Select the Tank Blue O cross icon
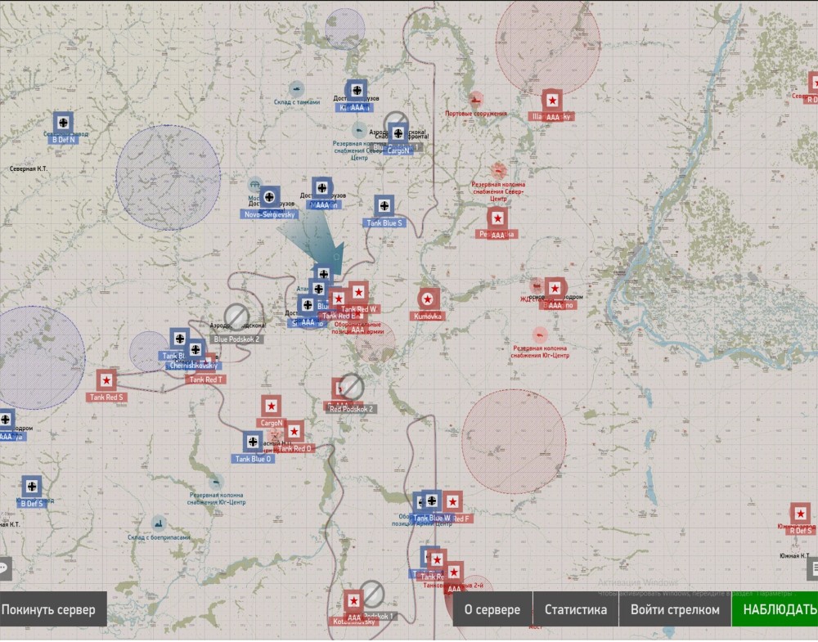818x642 pixels. point(253,442)
